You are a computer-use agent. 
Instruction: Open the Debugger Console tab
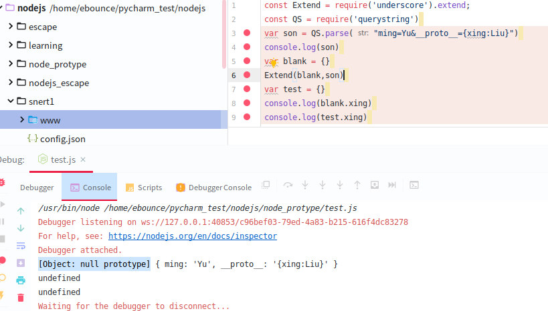pyautogui.click(x=213, y=188)
